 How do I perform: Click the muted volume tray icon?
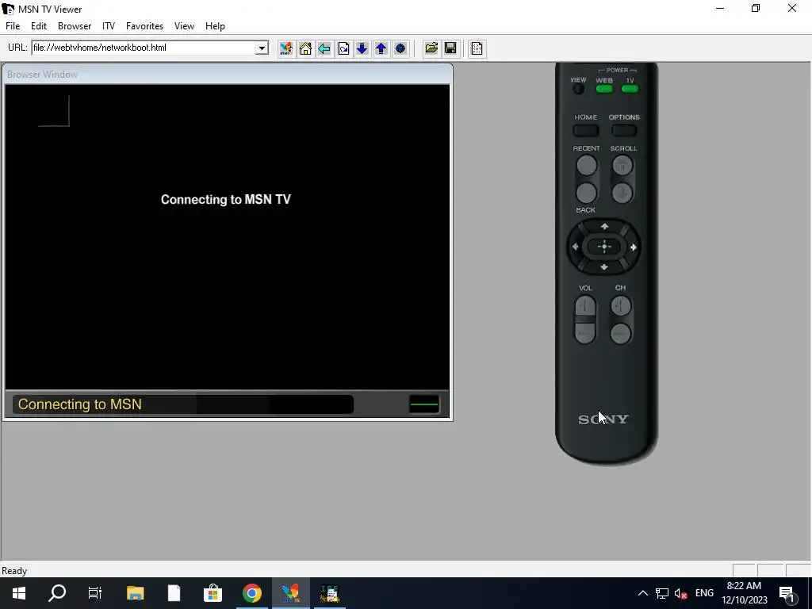click(681, 593)
